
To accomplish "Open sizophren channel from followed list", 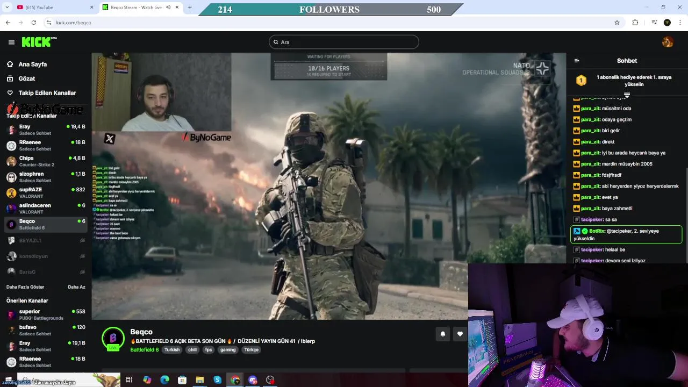I will click(45, 177).
